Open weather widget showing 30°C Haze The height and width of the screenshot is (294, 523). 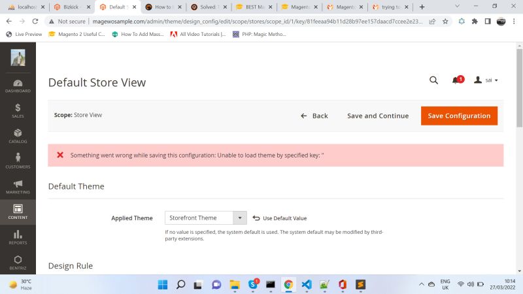click(x=20, y=285)
